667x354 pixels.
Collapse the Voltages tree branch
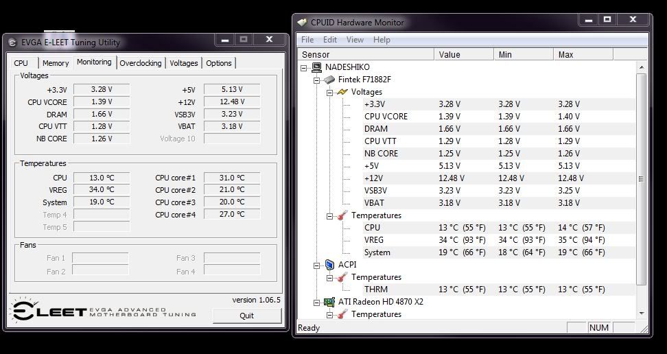(x=329, y=92)
